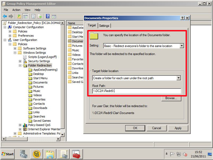Select the Policy-based QoS chart icon
Image resolution: width=213 pixels, height=160 pixels.
25,125
